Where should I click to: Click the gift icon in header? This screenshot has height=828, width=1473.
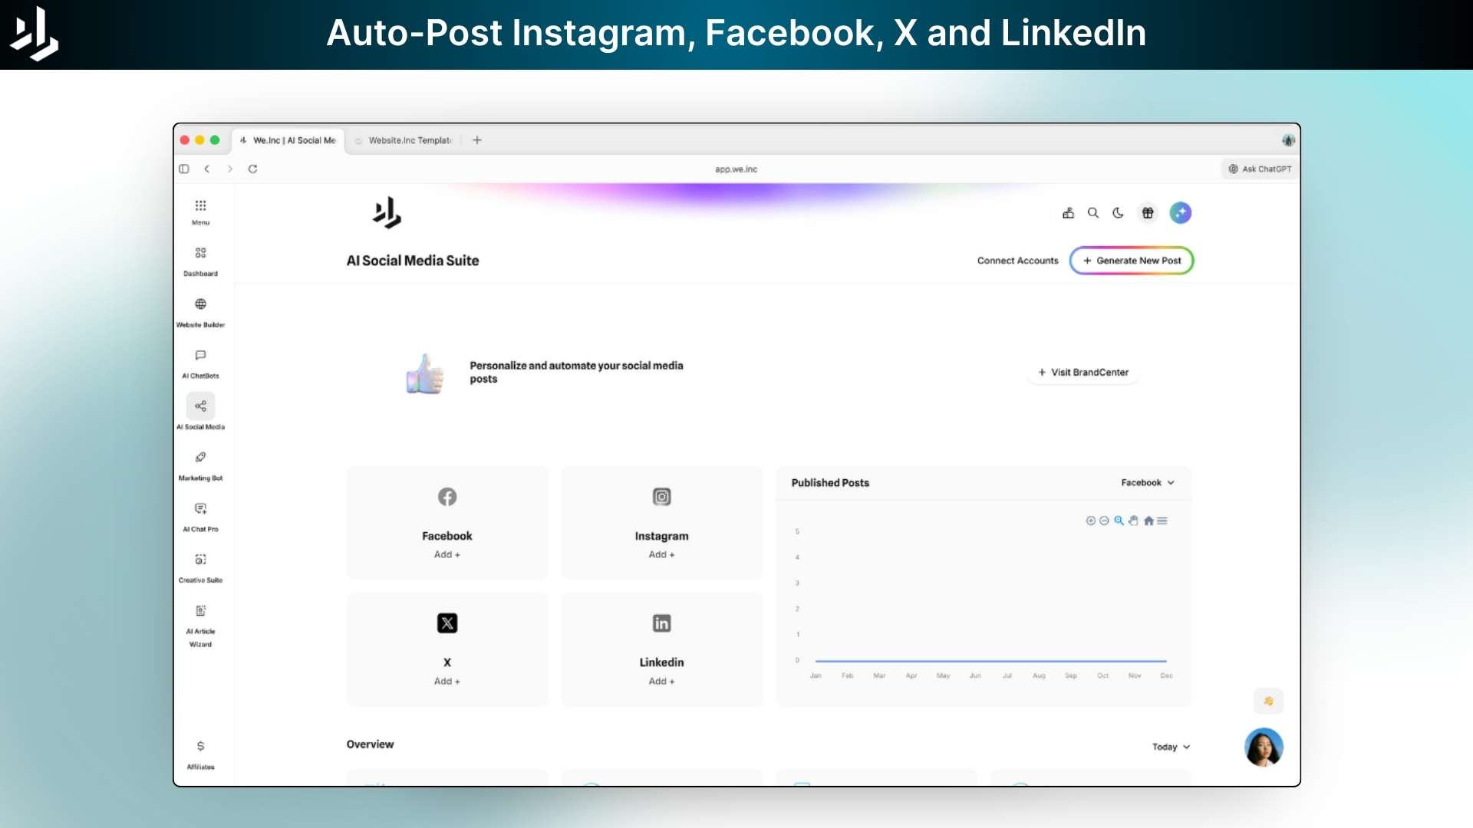(x=1148, y=213)
